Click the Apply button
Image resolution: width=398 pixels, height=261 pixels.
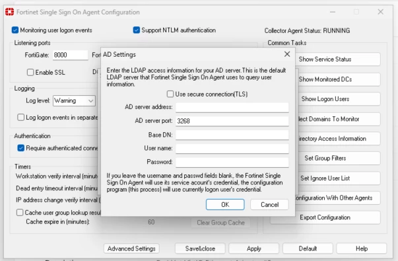pos(254,248)
